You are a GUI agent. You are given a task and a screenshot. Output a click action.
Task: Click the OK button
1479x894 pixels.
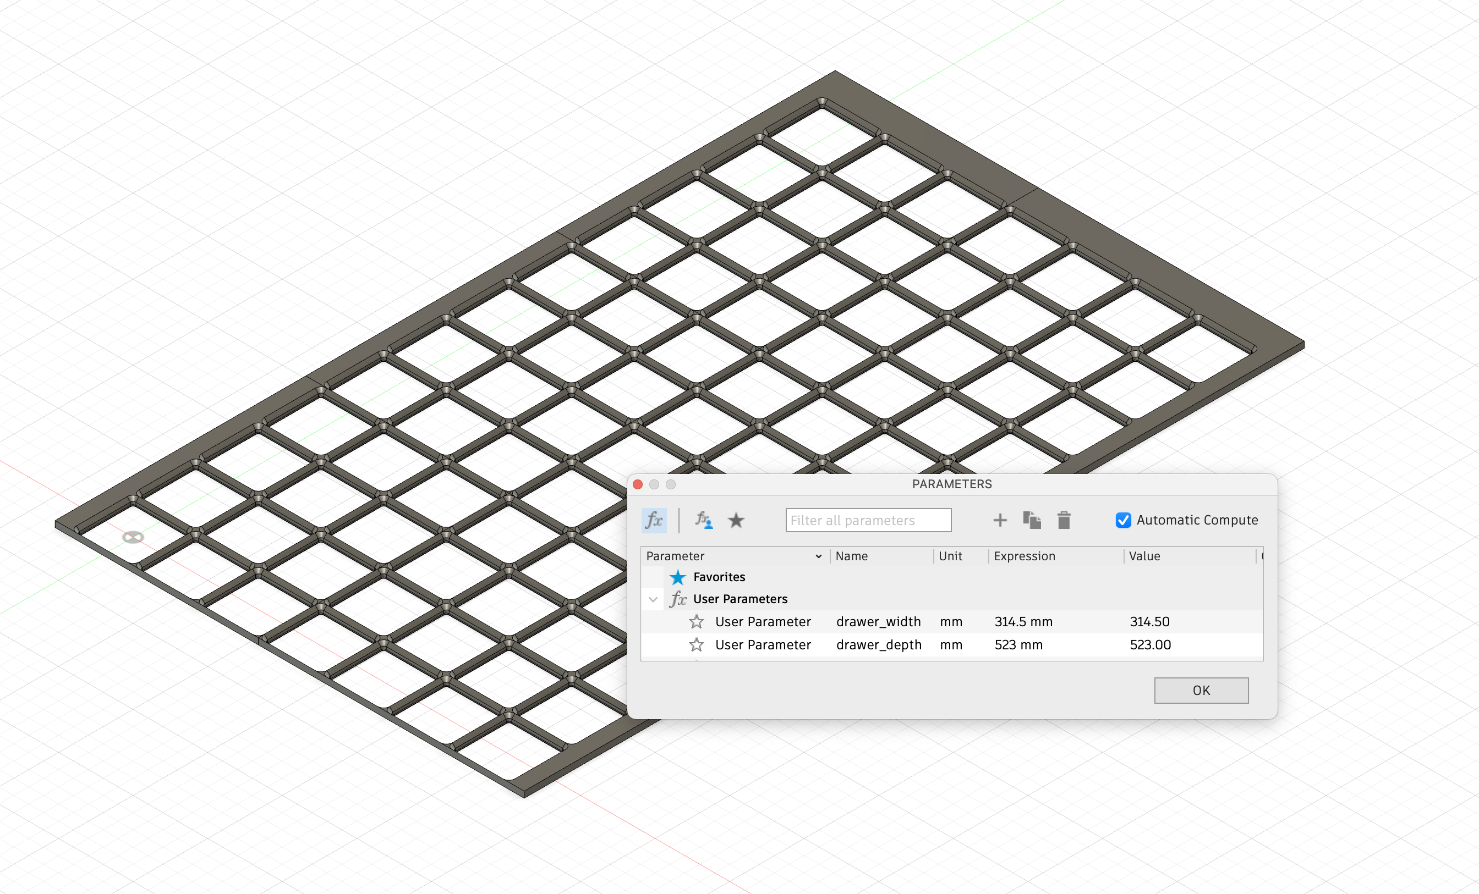(1201, 691)
